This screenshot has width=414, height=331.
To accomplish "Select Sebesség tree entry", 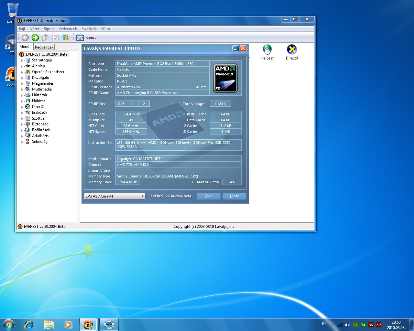I will 39,142.
